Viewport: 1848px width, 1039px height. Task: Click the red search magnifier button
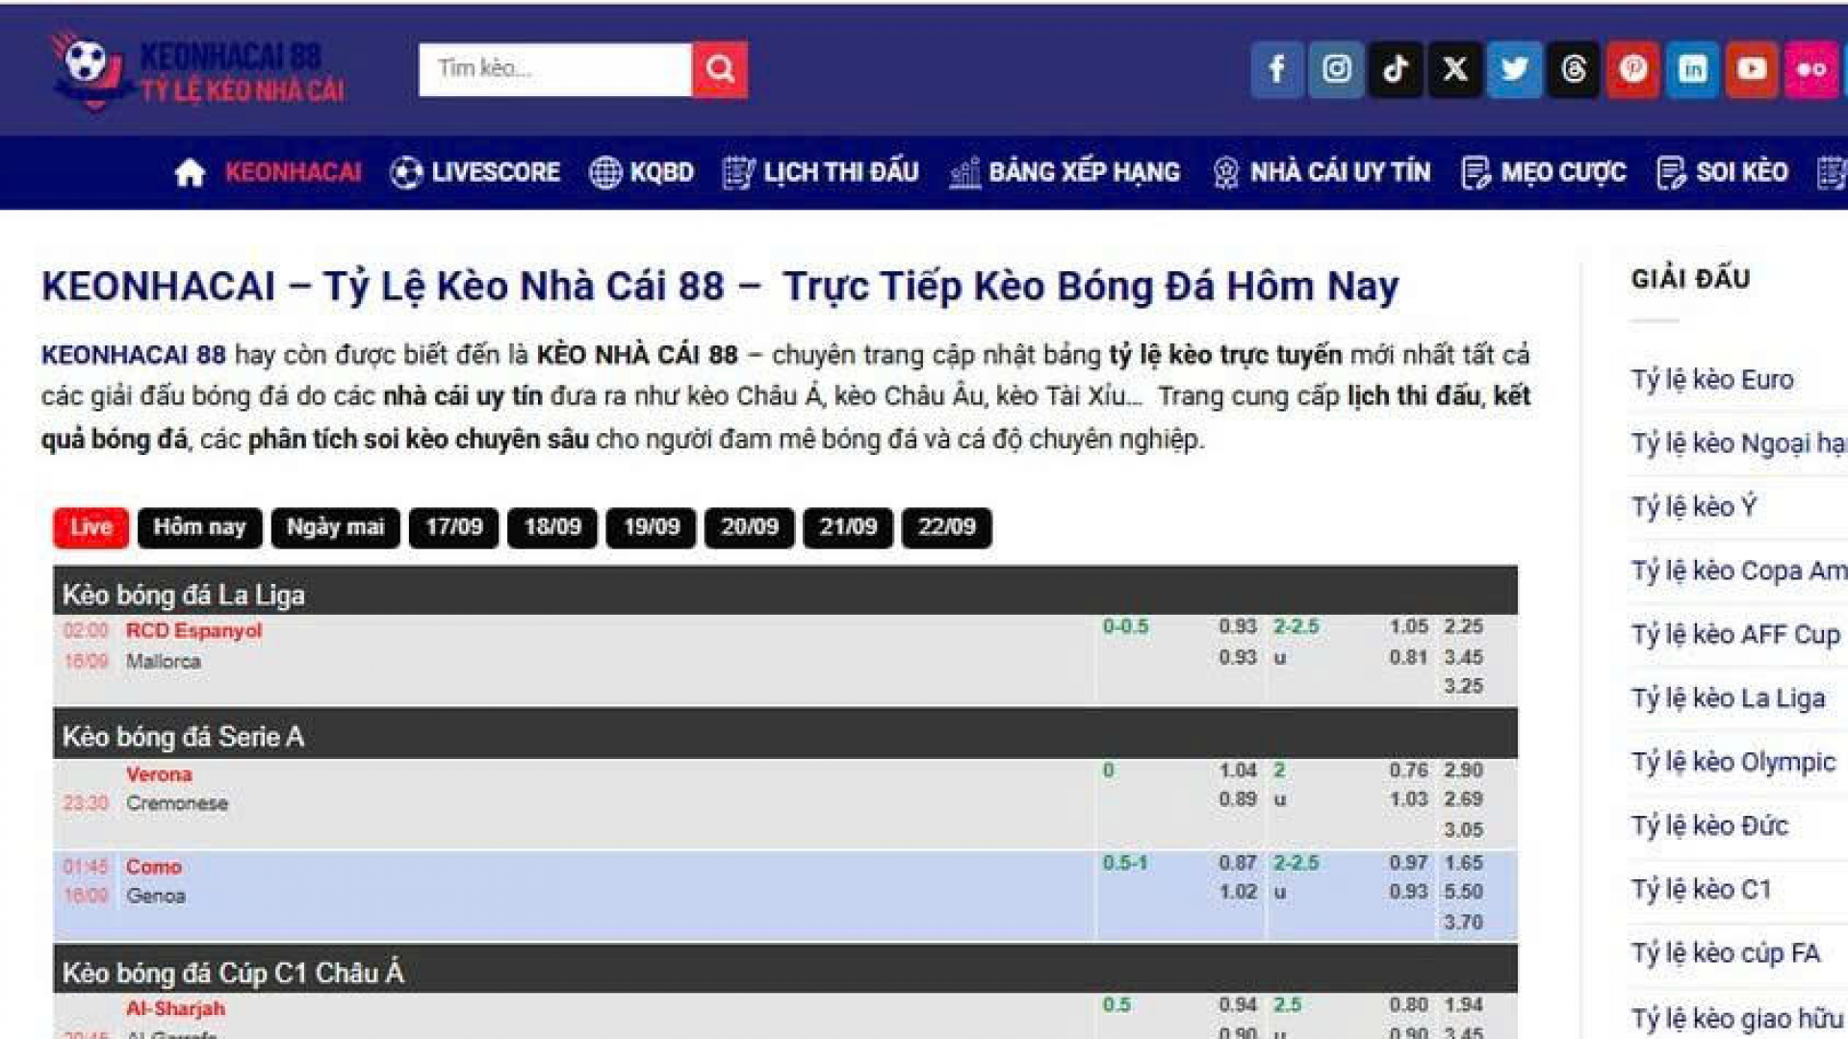[720, 69]
